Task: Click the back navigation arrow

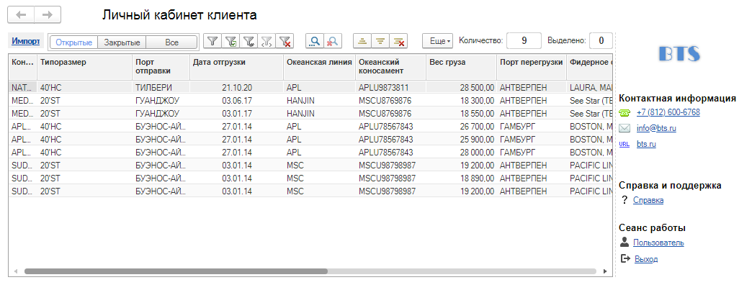Action: pyautogui.click(x=21, y=15)
